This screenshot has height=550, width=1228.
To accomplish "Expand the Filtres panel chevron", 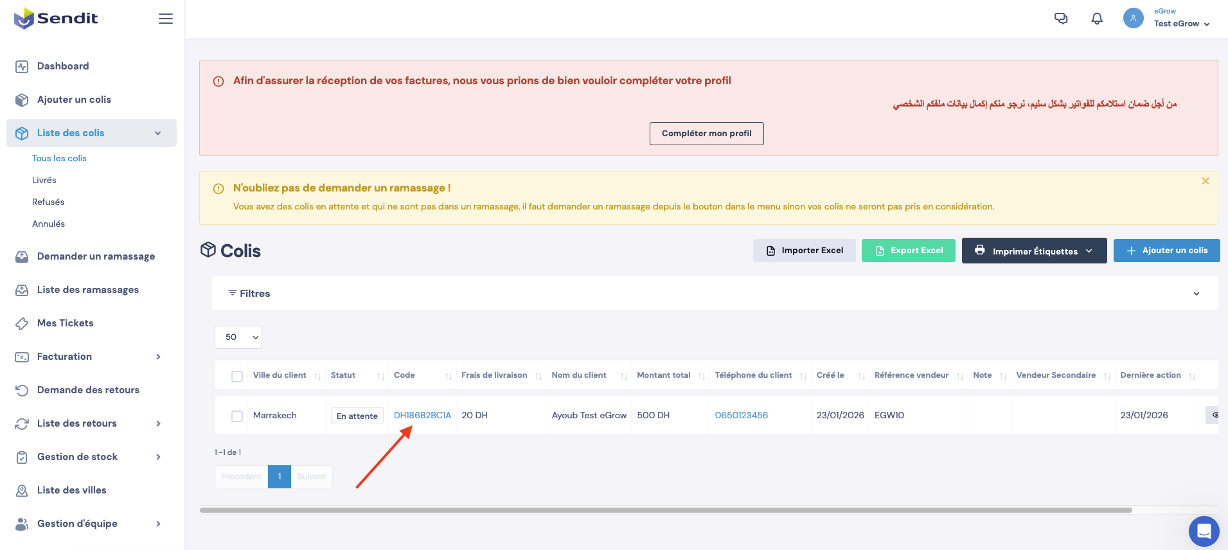I will pos(1197,294).
